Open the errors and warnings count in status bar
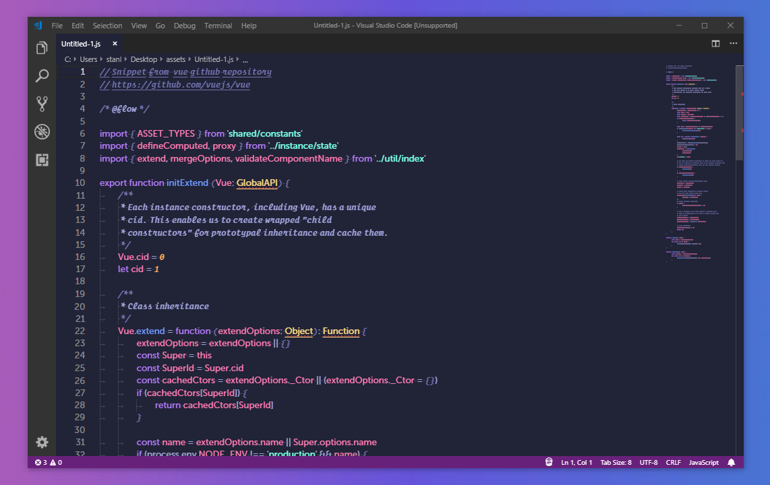The height and width of the screenshot is (485, 770). 48,463
